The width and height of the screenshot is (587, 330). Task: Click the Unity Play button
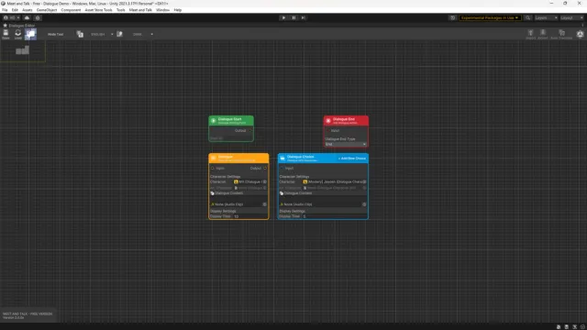pyautogui.click(x=283, y=17)
